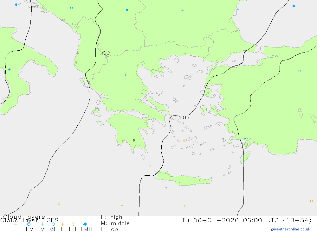Click the blue circle marker in inland Turkey
The image size is (317, 232).
tap(300, 71)
